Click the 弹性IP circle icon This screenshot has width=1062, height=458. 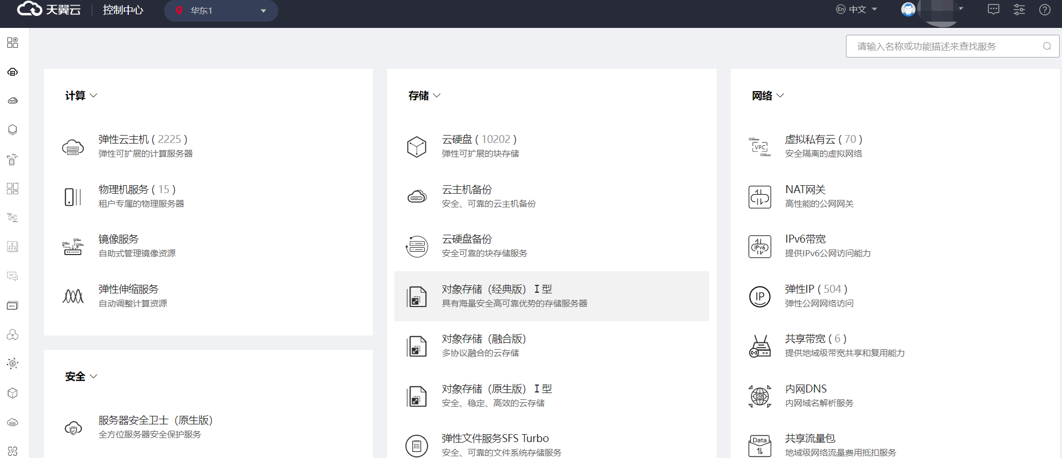click(x=759, y=297)
